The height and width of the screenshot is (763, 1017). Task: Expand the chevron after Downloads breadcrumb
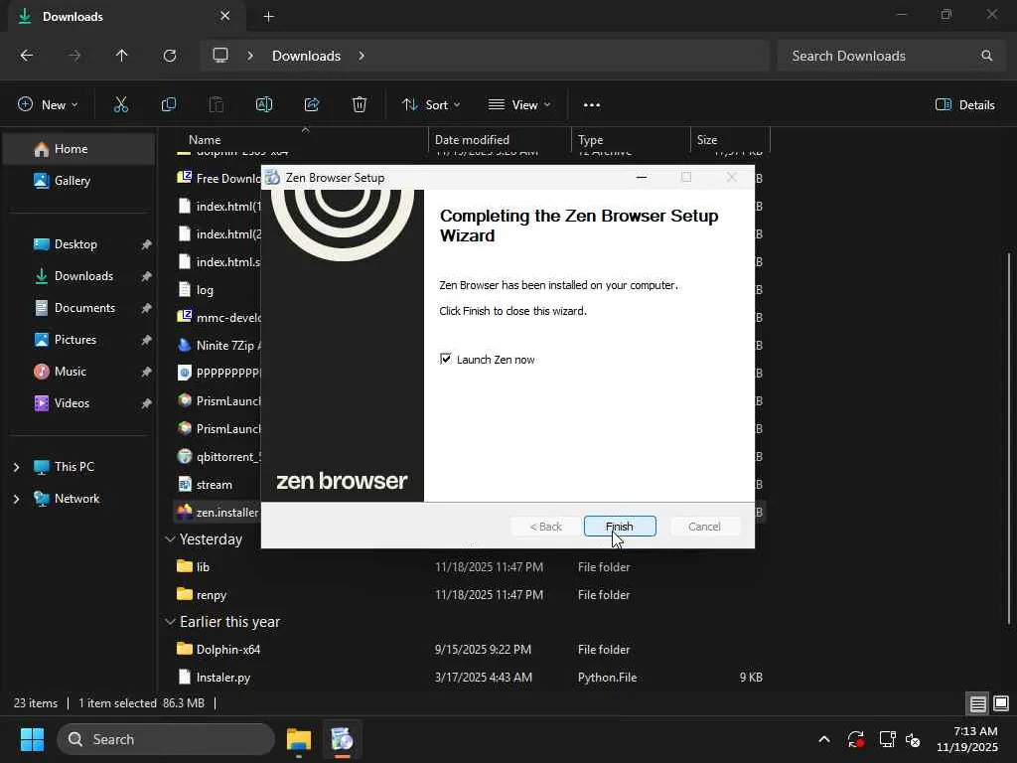362,56
